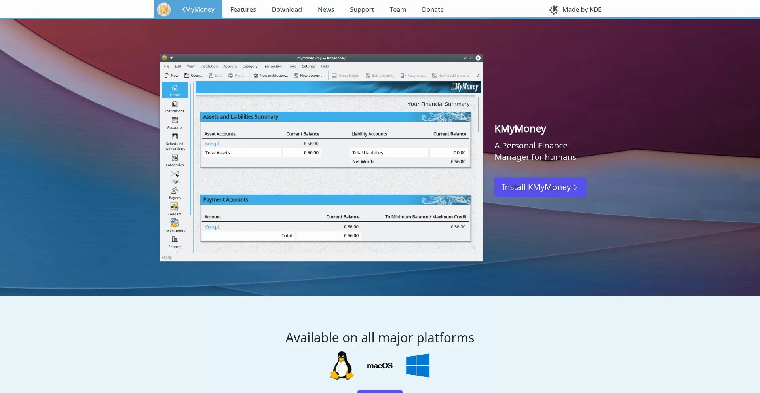Viewport: 760px width, 393px height.
Task: Follow the Made by KDE link
Action: point(582,9)
